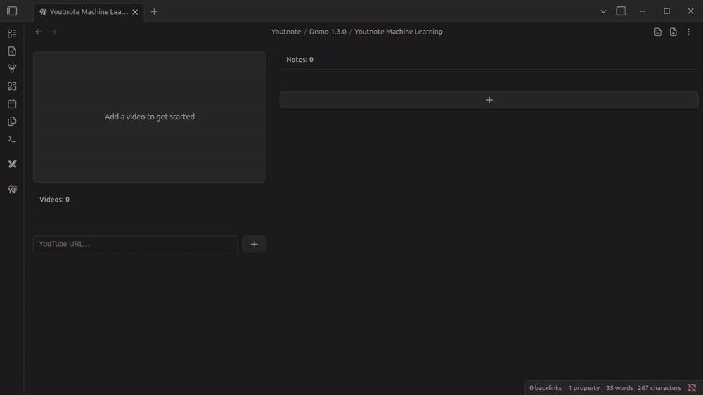The height and width of the screenshot is (395, 703).
Task: Focus the YouTube URL input field
Action: click(136, 244)
